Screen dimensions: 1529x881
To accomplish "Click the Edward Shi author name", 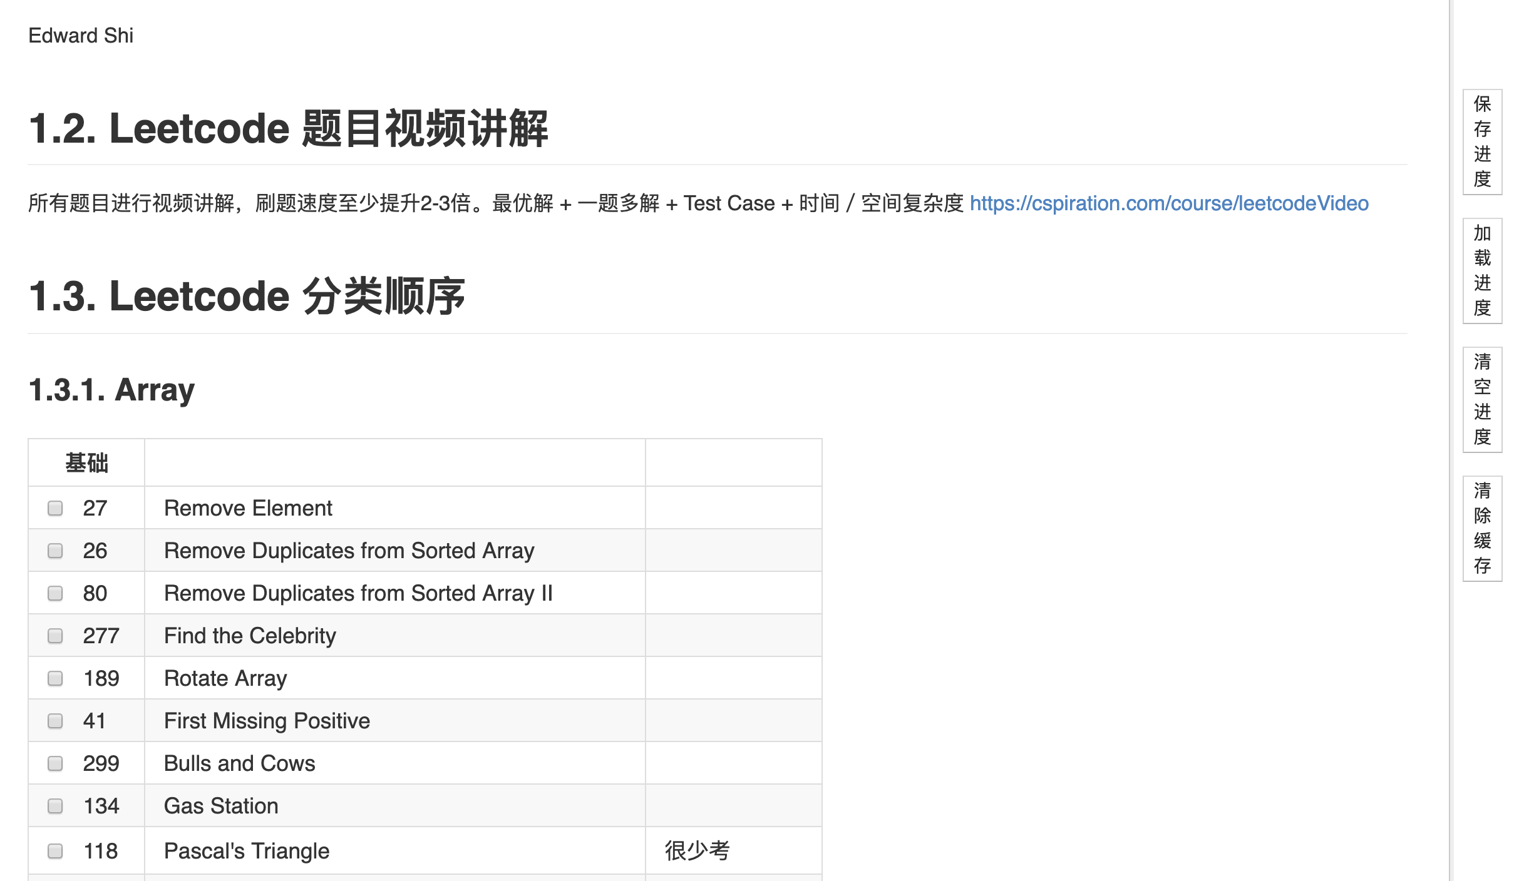I will point(81,36).
